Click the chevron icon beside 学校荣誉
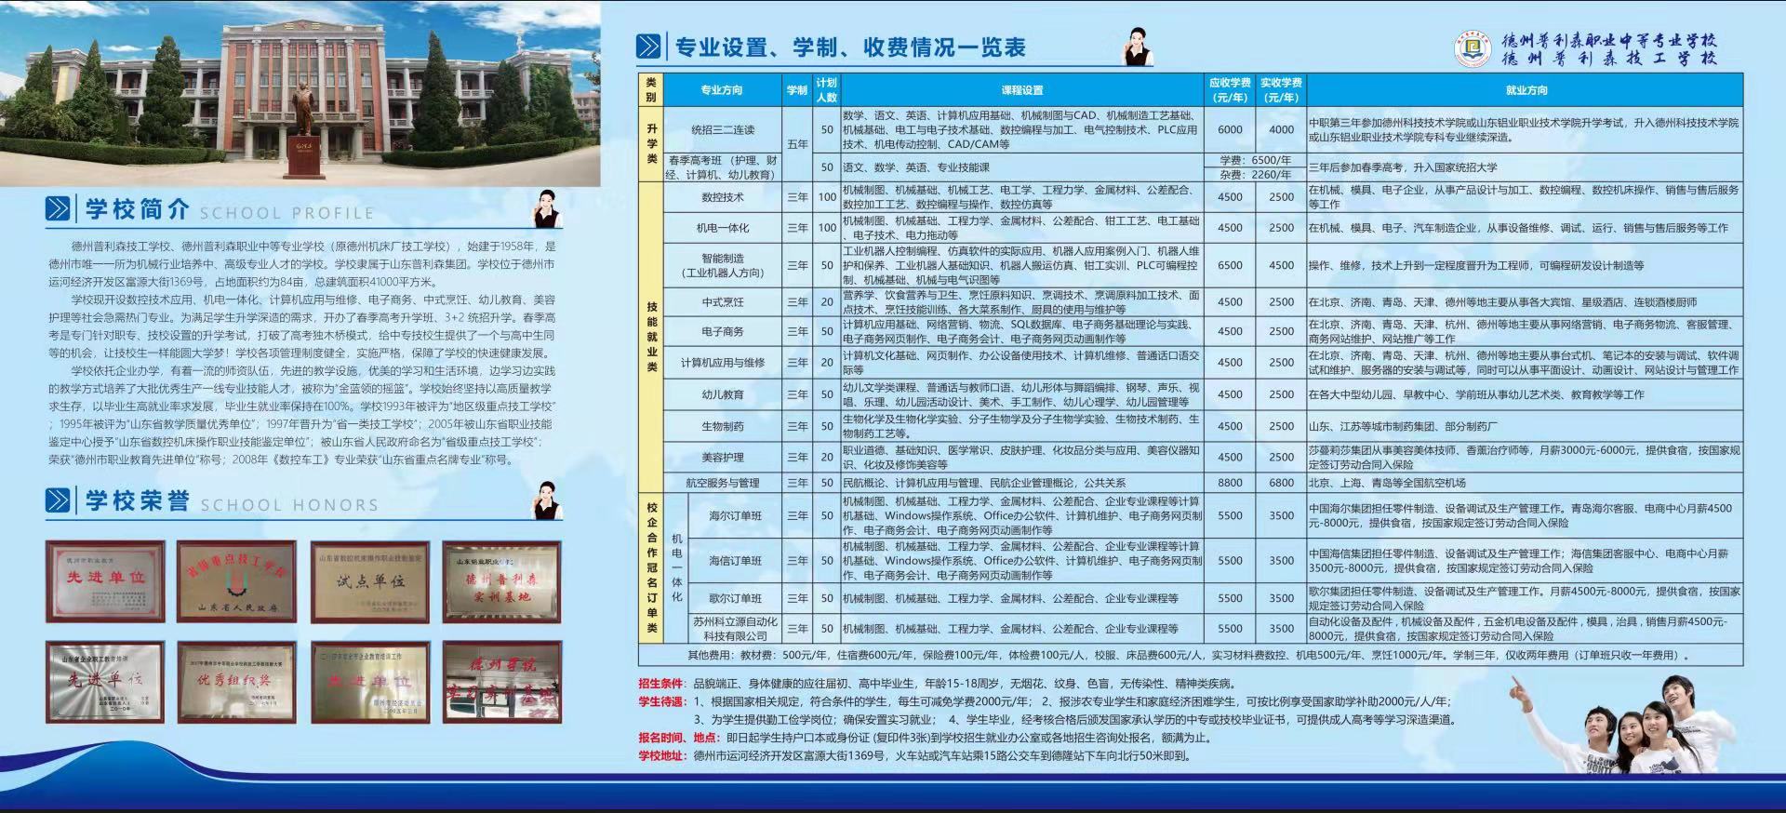 click(58, 501)
